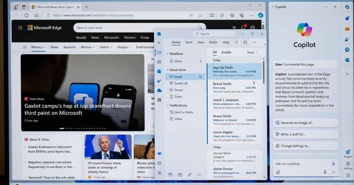Open calendar icon at bottom of Outlook folder pane
The width and height of the screenshot is (354, 185).
click(x=180, y=175)
